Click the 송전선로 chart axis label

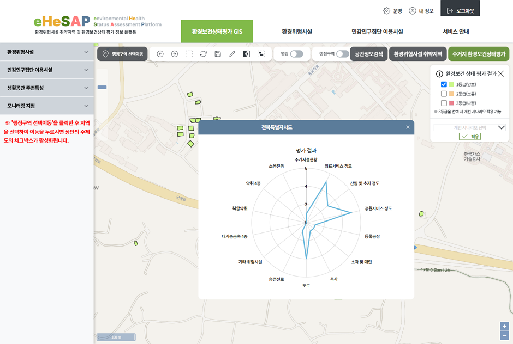276,279
